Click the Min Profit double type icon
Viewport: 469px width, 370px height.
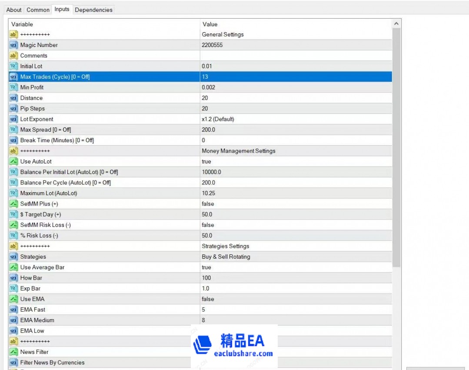[13, 87]
